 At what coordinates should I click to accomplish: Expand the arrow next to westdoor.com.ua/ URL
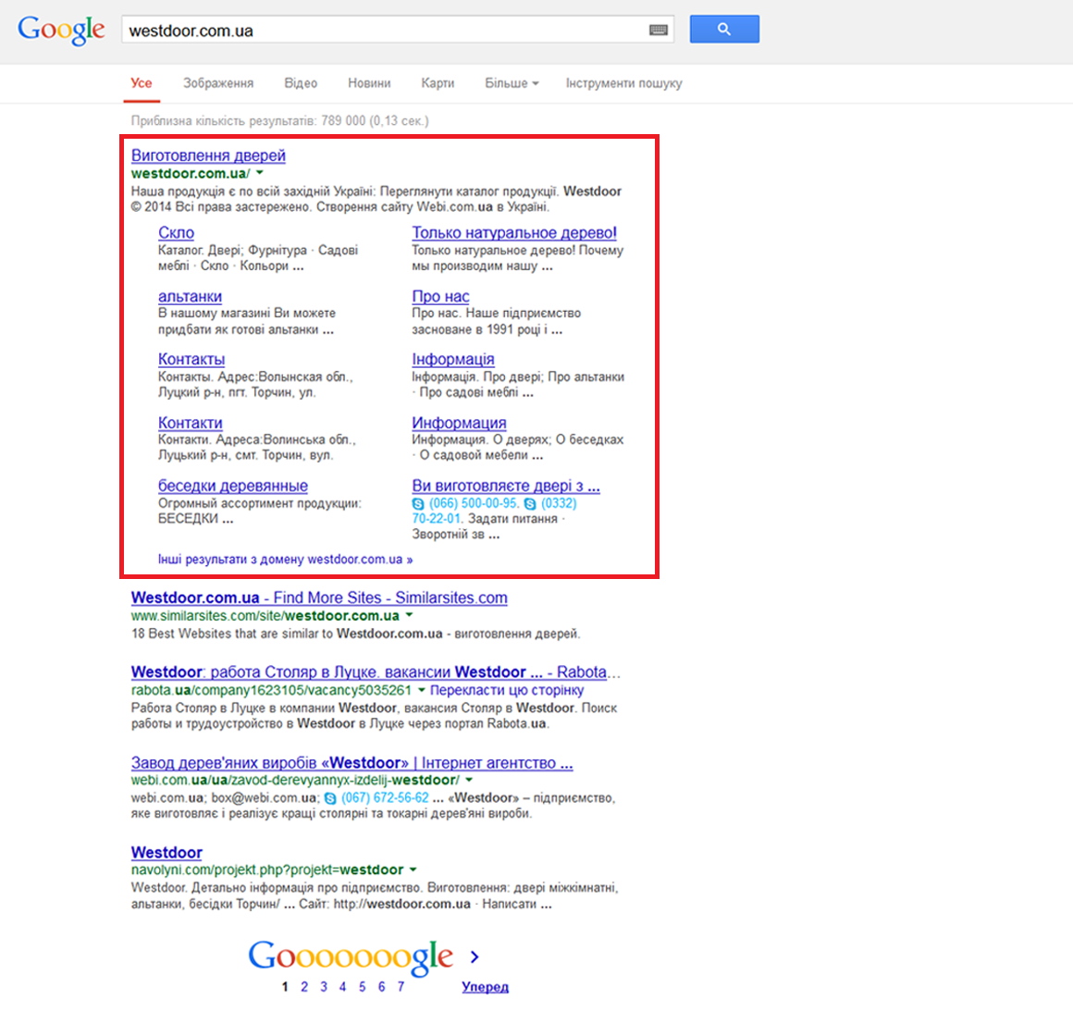pos(260,173)
